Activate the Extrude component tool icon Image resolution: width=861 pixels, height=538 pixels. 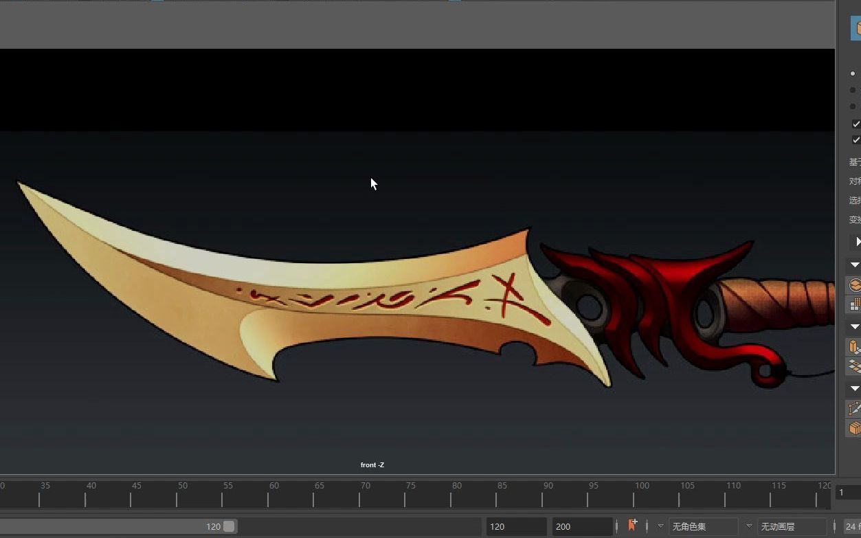coord(856,347)
